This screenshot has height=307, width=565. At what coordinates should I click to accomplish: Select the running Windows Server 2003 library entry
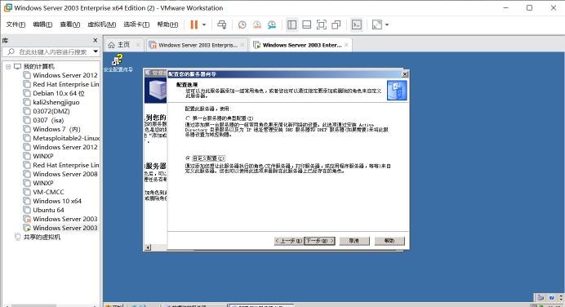pyautogui.click(x=65, y=228)
